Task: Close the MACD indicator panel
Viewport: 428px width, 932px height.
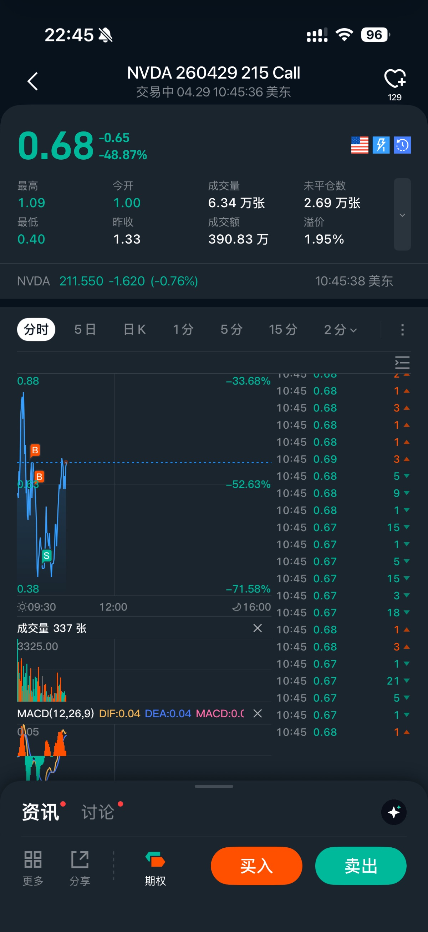Action: pyautogui.click(x=258, y=713)
